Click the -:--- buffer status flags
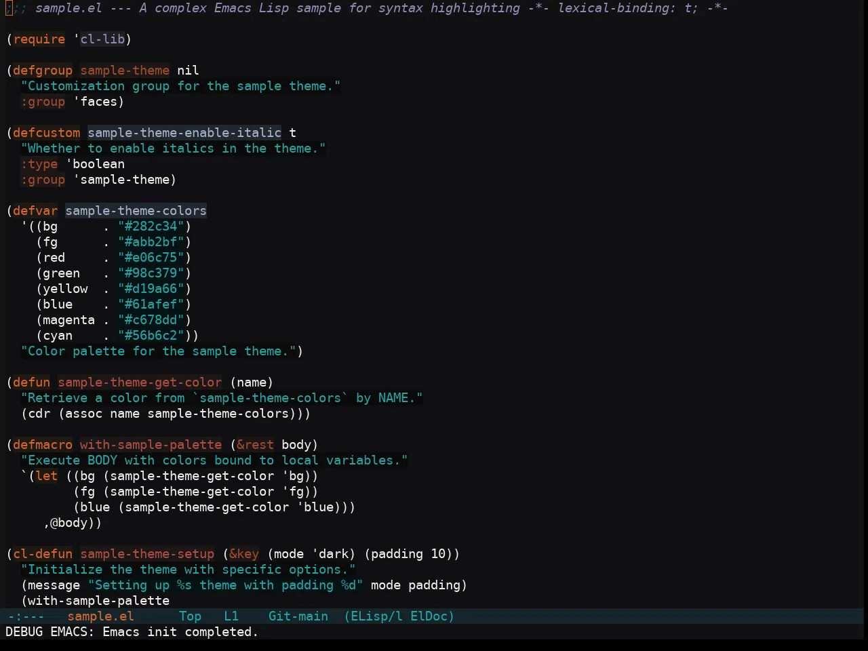Viewport: 868px width, 651px height. [x=26, y=616]
